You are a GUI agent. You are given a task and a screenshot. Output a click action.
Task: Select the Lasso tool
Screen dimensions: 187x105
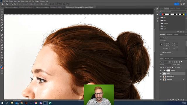(x=2, y=15)
